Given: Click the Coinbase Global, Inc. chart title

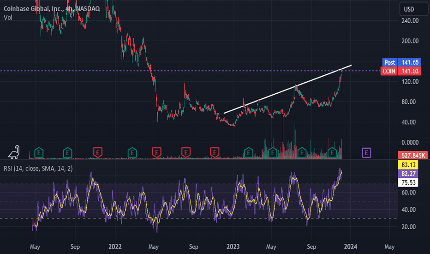Looking at the screenshot, I should point(52,8).
